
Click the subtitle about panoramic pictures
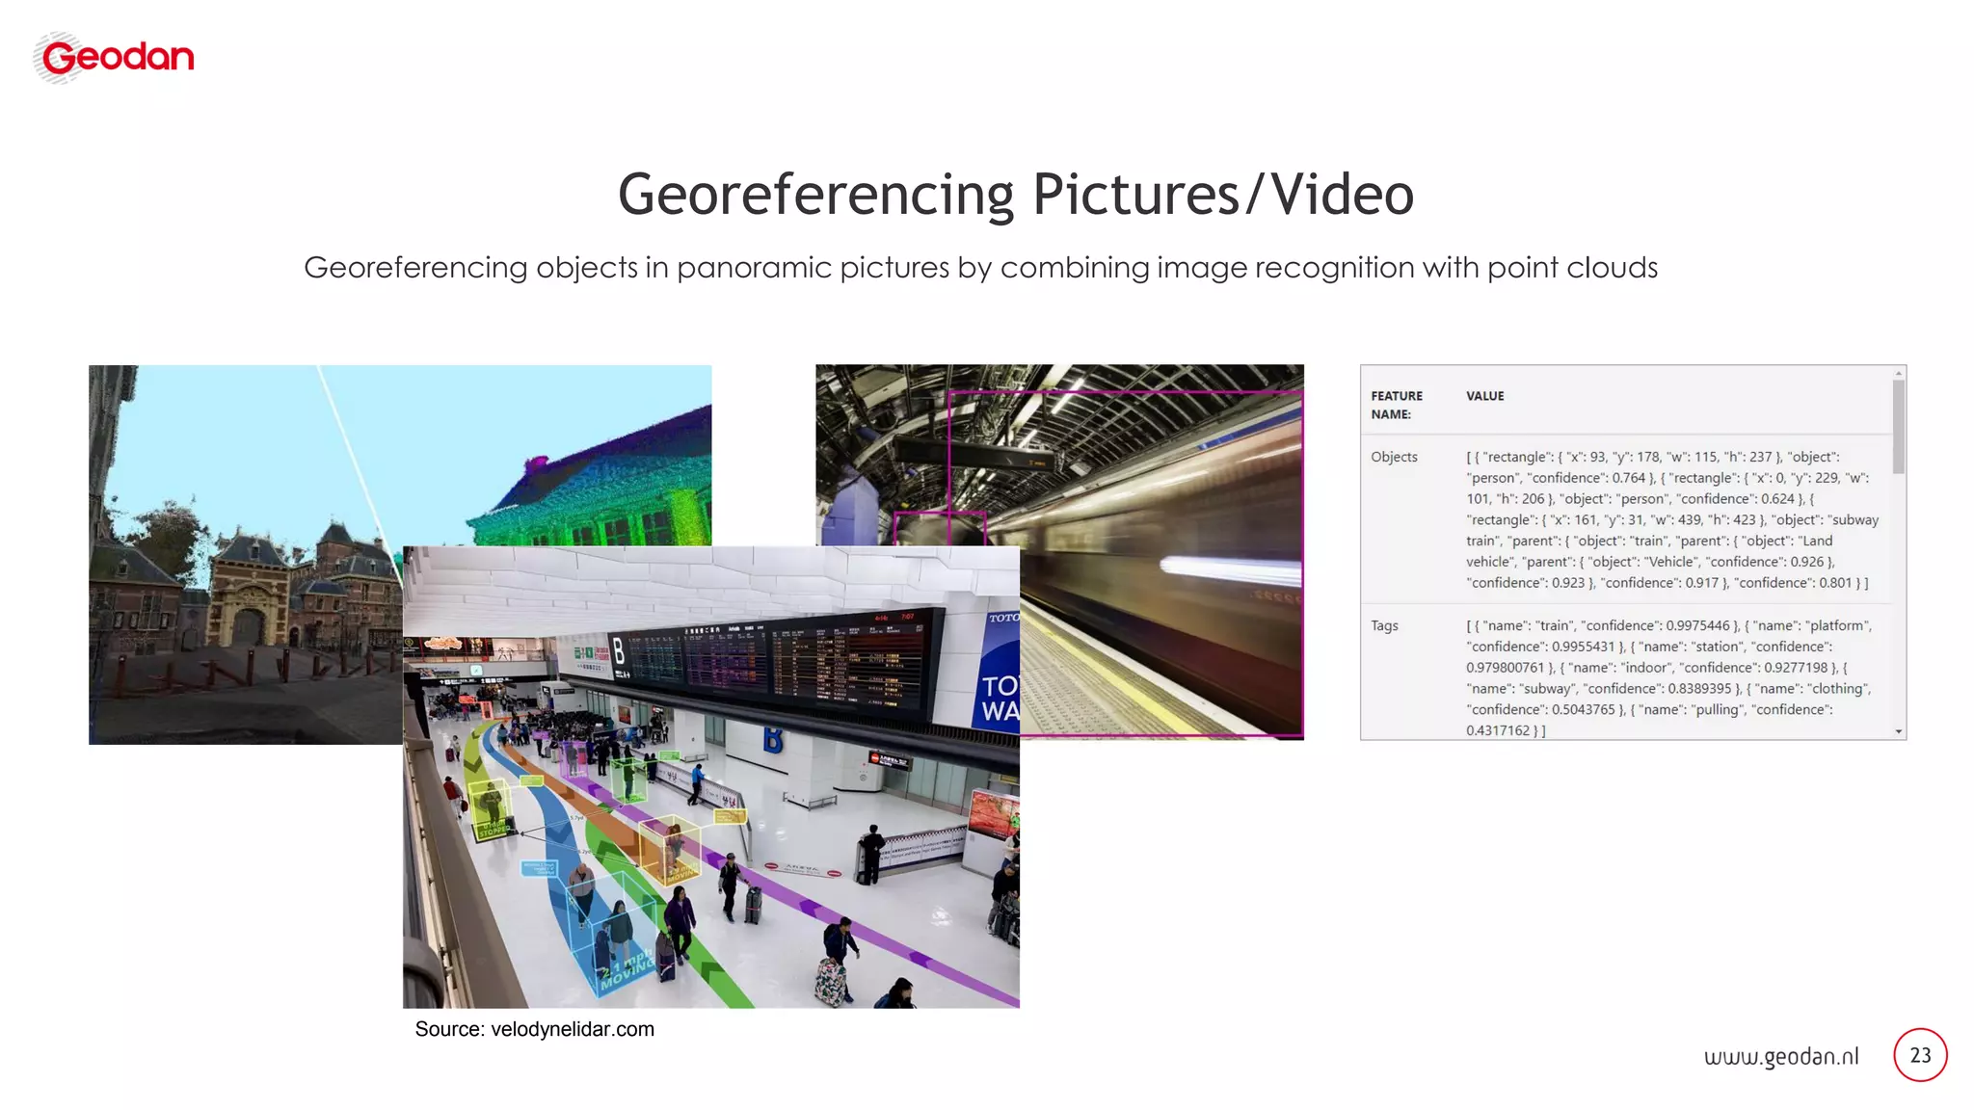coord(980,268)
